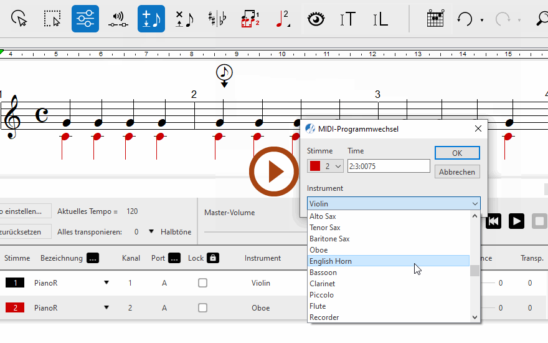Screen dimensions: 548x343
Task: Open the PianoR dropdown arrow for track 1
Action: (x=106, y=283)
